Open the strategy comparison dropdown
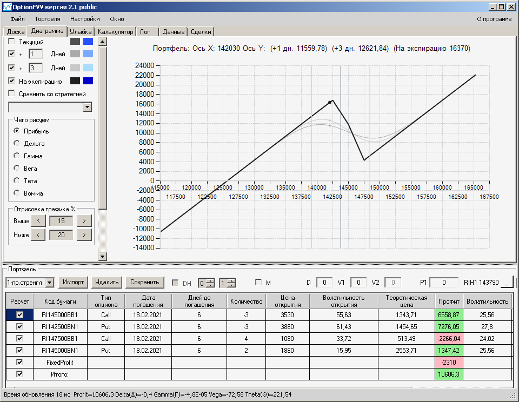This screenshot has width=519, height=402. pos(88,107)
